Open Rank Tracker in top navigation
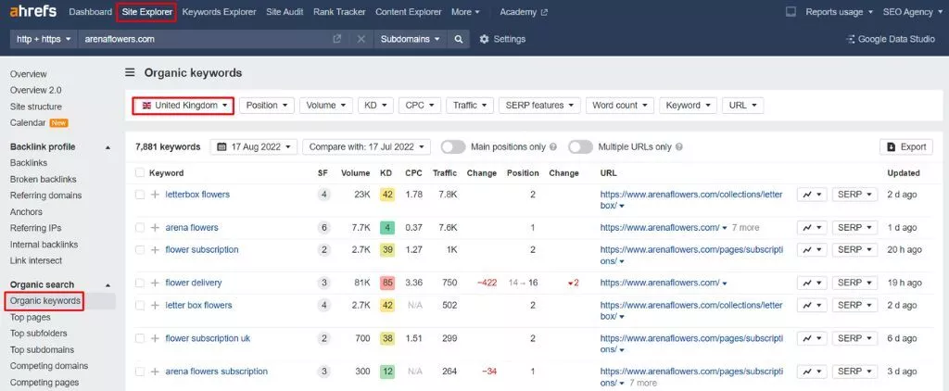Viewport: 949px width, 391px height. [x=339, y=11]
